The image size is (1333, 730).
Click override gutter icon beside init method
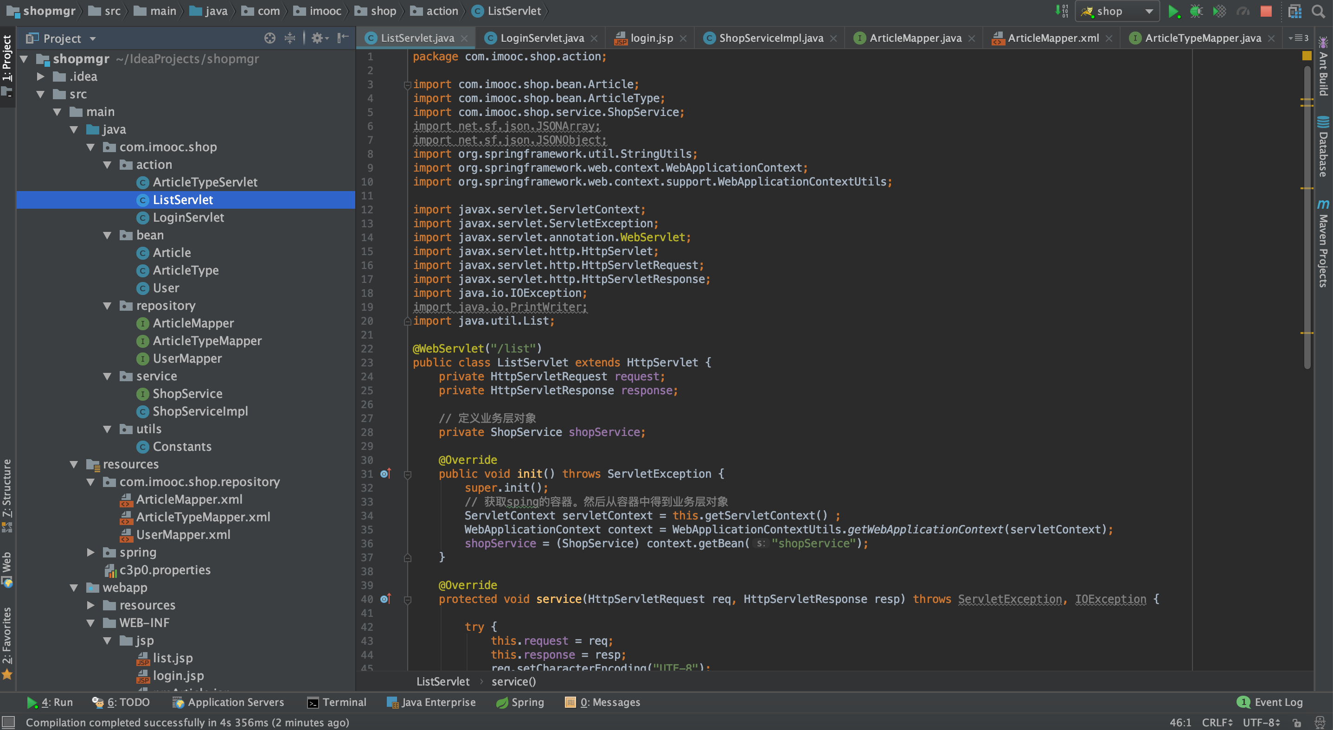click(x=385, y=474)
